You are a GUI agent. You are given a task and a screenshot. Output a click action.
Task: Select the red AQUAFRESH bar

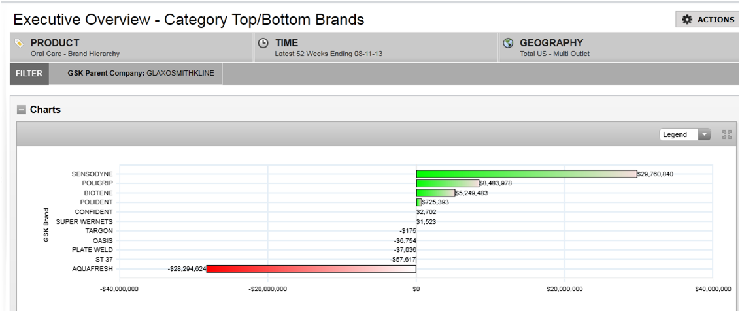pos(311,268)
